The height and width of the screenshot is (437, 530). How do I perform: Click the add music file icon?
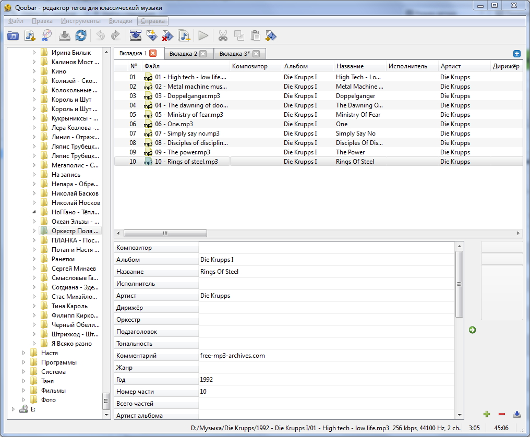(30, 35)
